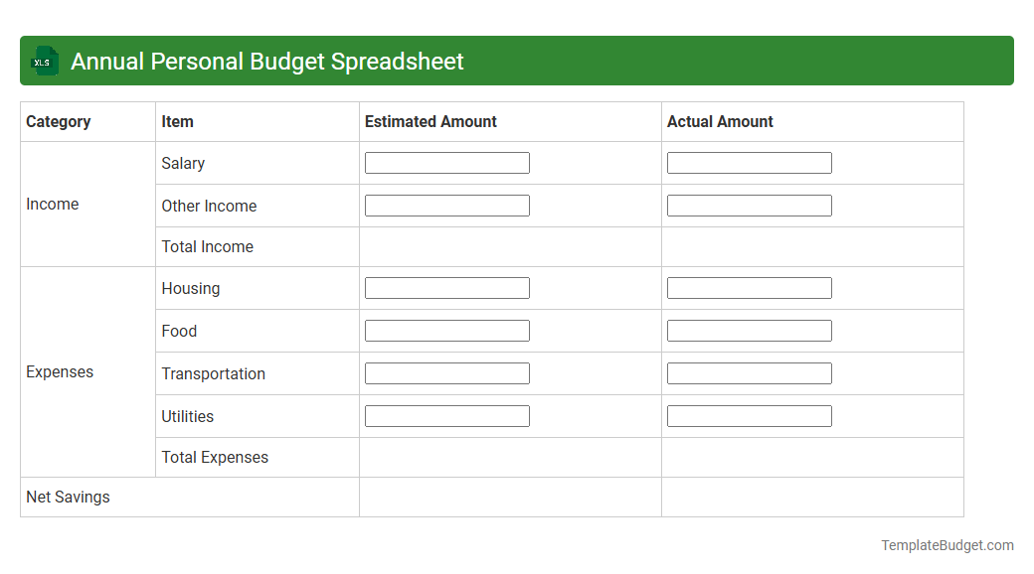
Task: Click the green XLS file icon
Action: pos(44,61)
